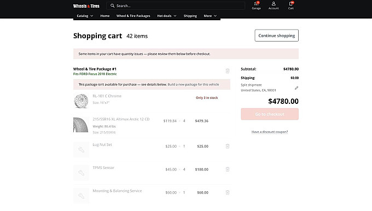Open the Shipping menu item

point(190,16)
